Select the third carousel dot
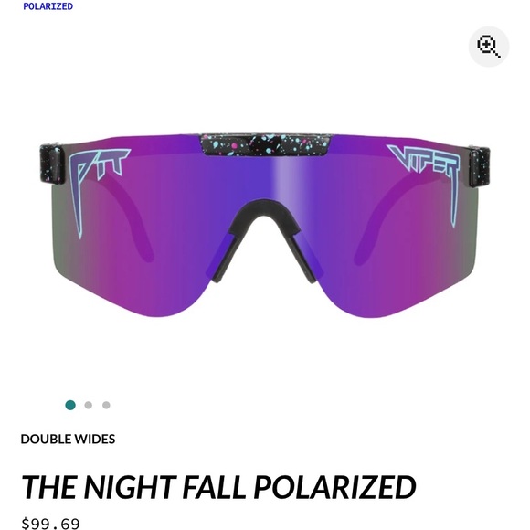Image resolution: width=530 pixels, height=530 pixels. (x=106, y=405)
